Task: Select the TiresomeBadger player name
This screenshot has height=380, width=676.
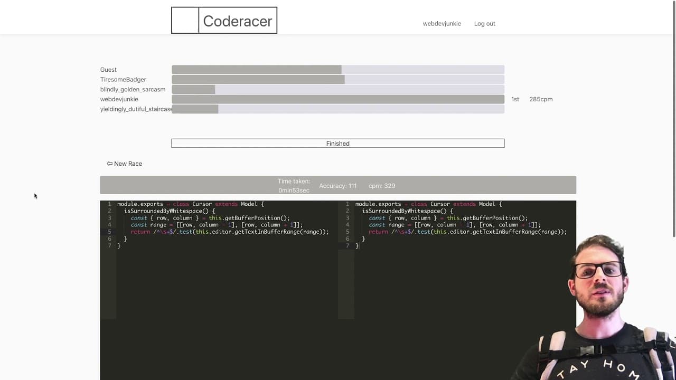Action: [123, 80]
